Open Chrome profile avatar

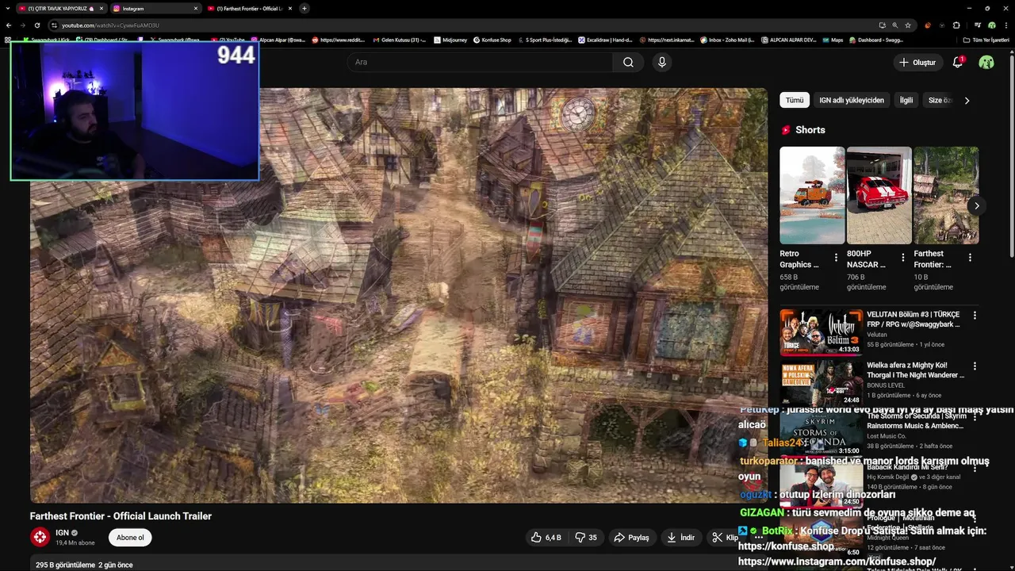pyautogui.click(x=991, y=25)
